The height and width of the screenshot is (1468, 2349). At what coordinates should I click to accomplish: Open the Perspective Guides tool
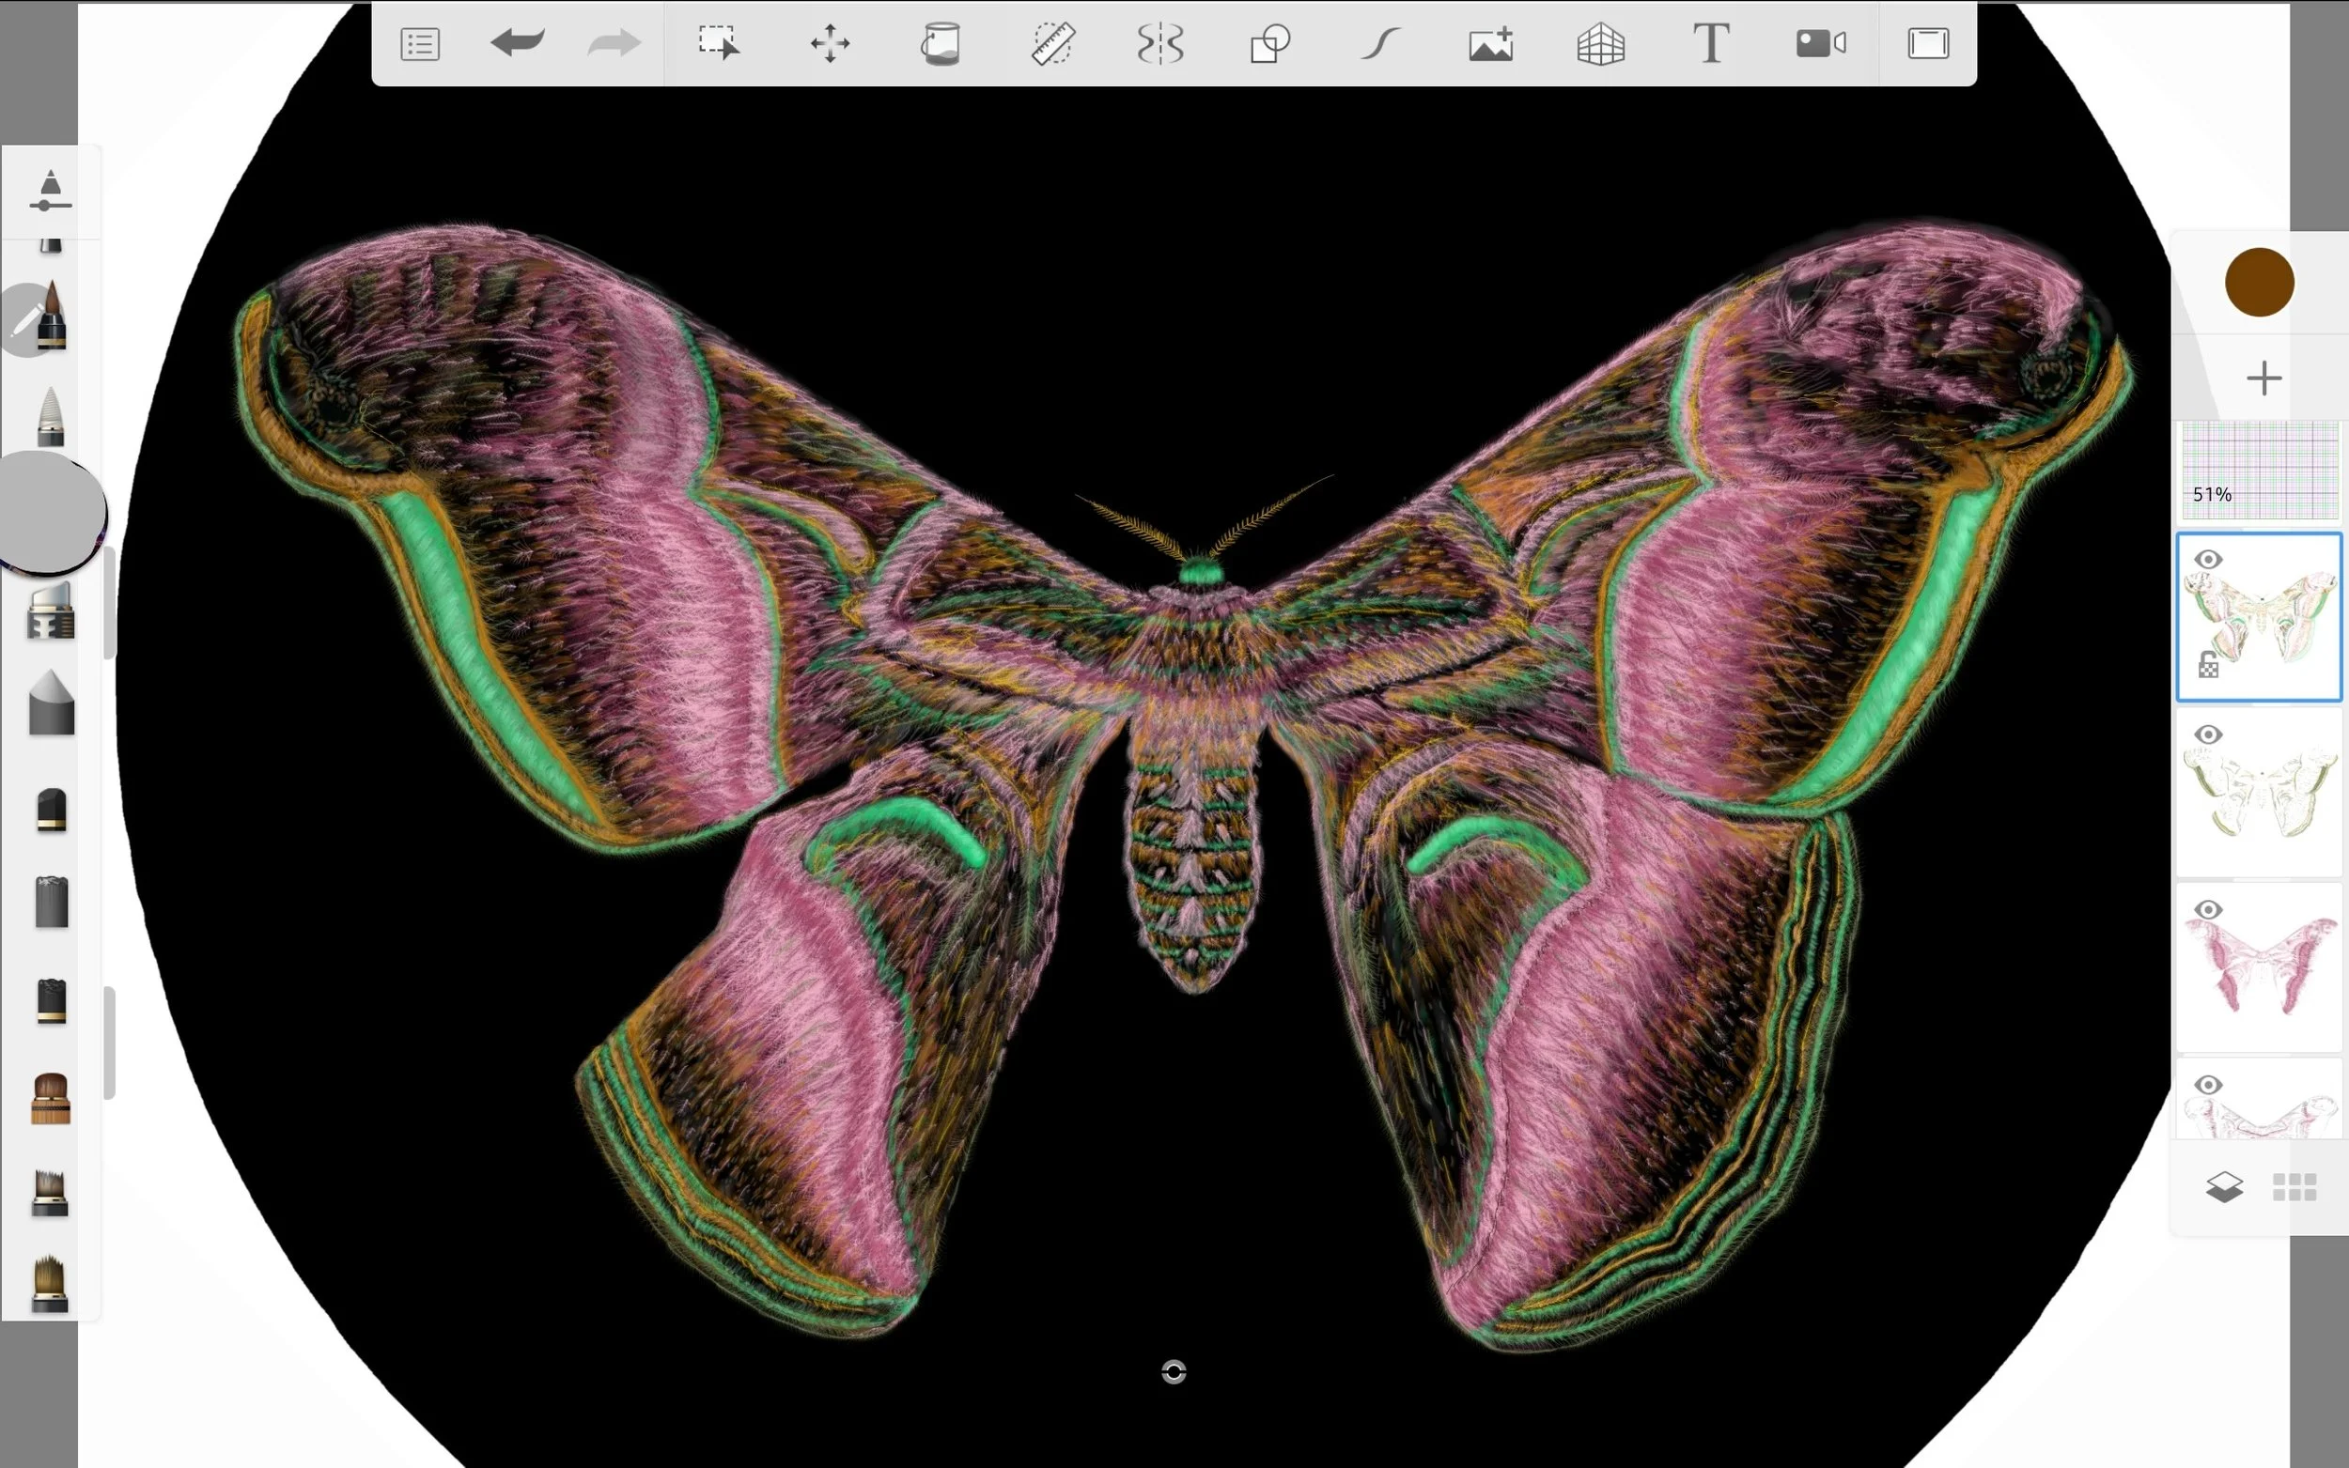point(1600,45)
